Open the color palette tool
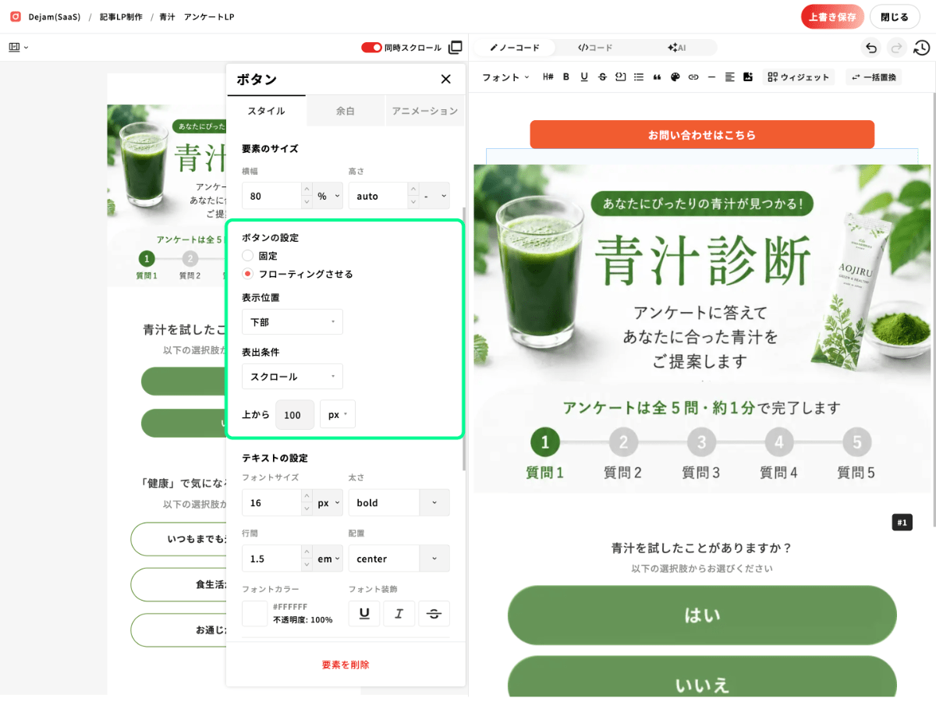 coord(675,76)
